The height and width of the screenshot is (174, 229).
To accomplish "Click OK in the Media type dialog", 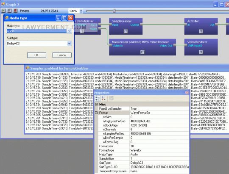I will pos(36,55).
